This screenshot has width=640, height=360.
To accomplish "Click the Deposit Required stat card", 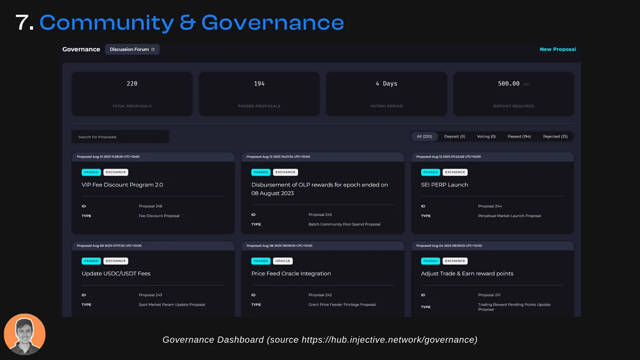I will coord(514,94).
